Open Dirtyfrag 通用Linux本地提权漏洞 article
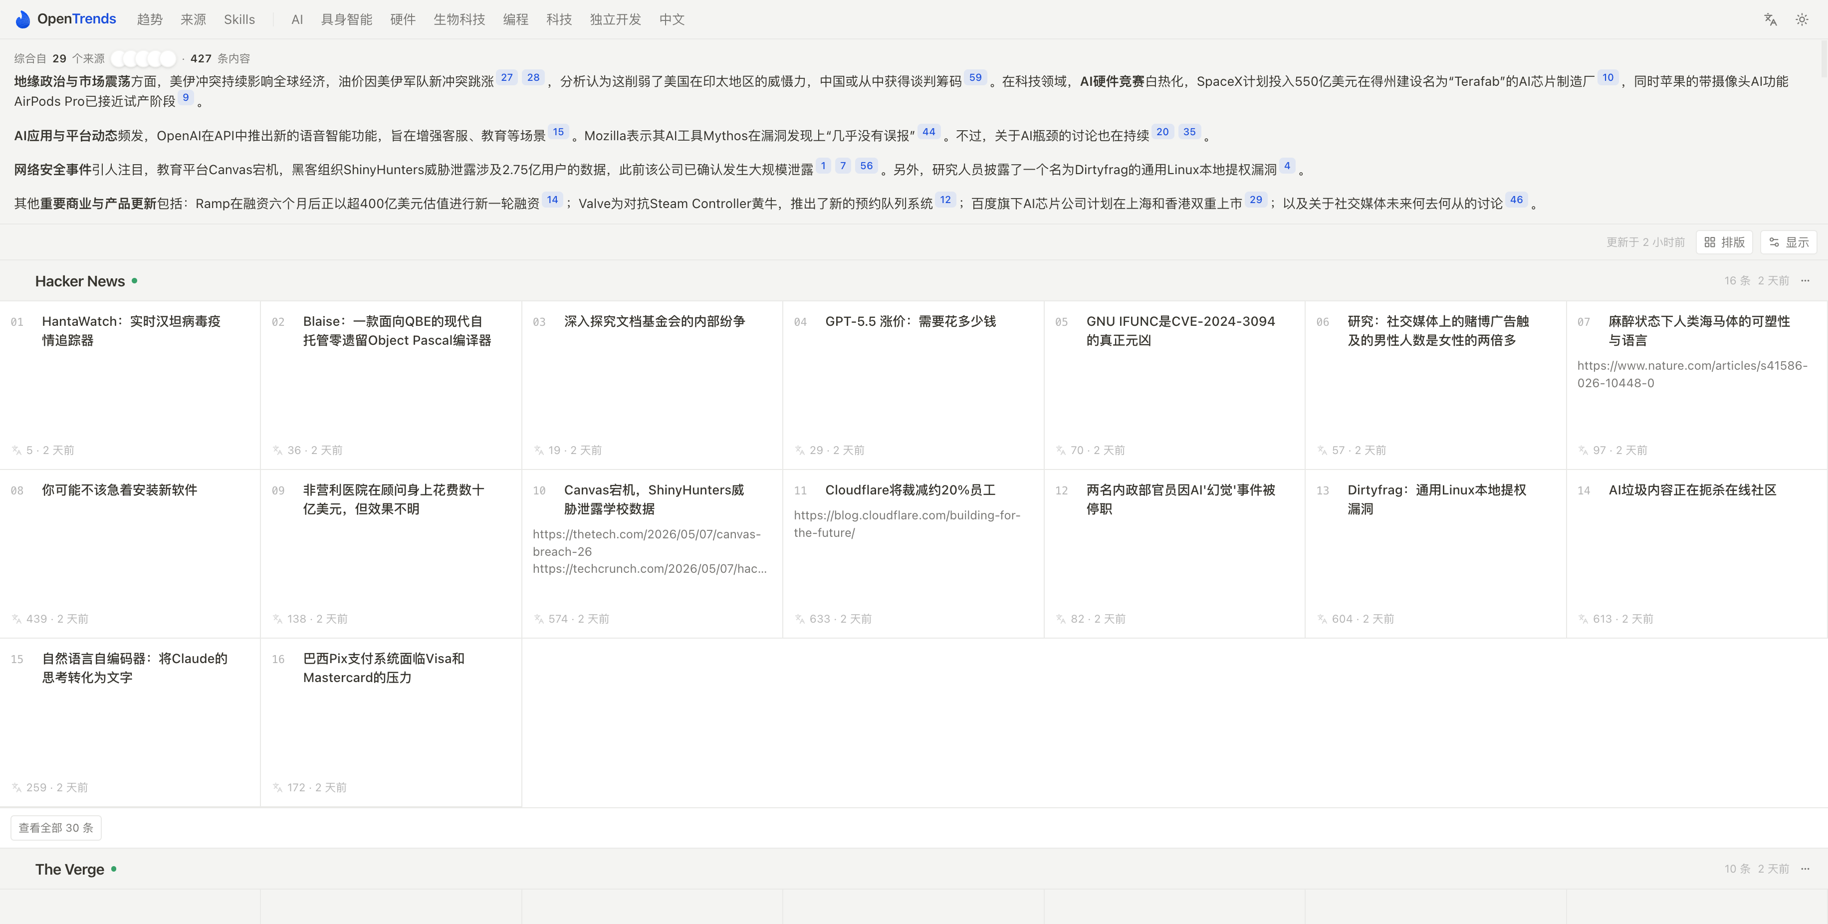The height and width of the screenshot is (924, 1828). click(x=1436, y=499)
